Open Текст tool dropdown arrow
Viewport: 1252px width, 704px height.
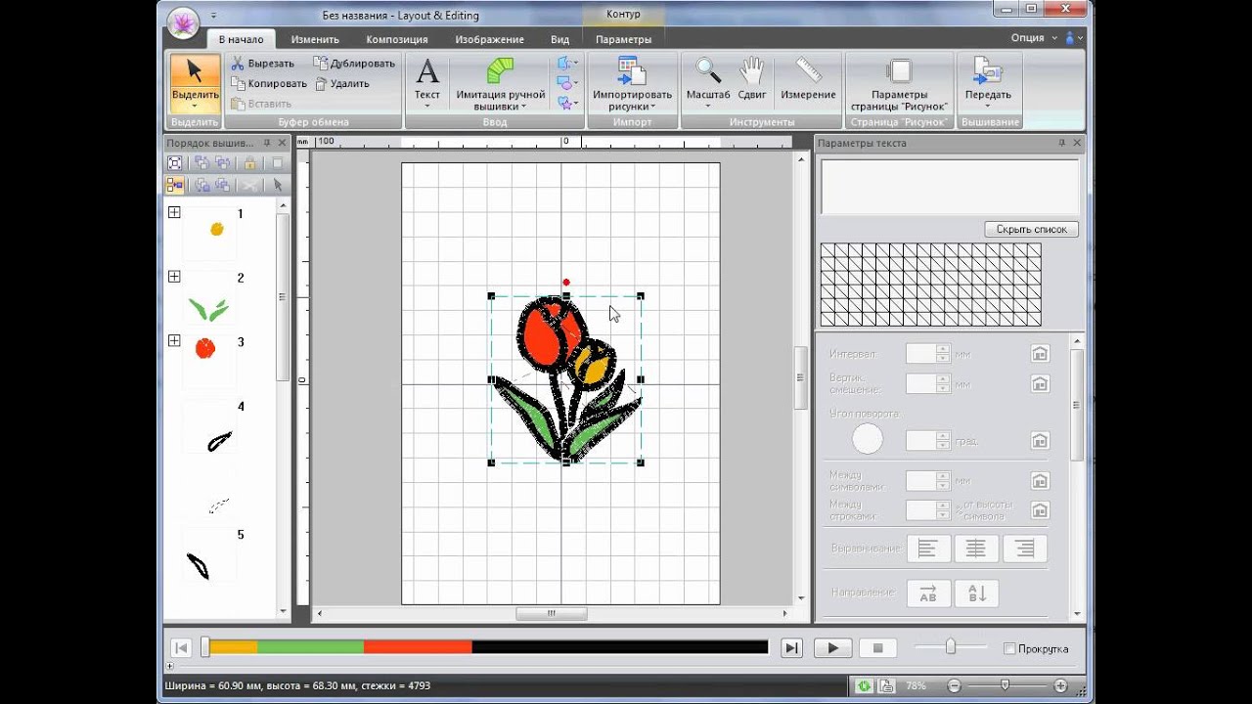point(427,107)
